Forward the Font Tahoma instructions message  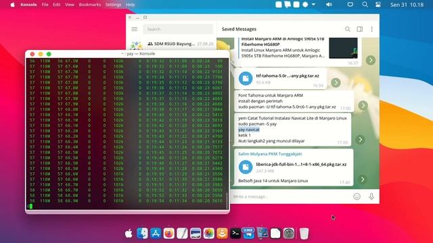363,105
